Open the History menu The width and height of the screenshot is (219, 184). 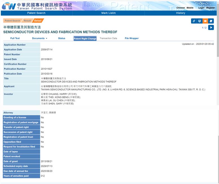(181, 13)
